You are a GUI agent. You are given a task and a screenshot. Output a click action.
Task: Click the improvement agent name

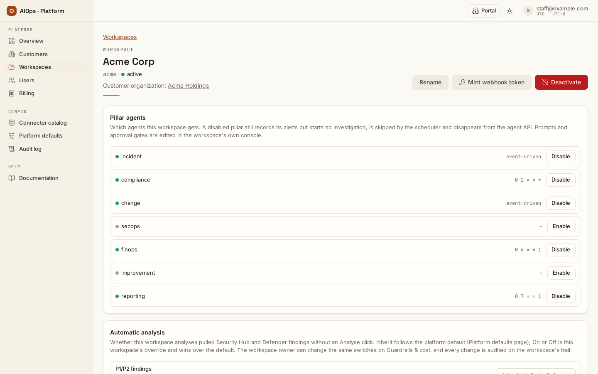pyautogui.click(x=138, y=273)
